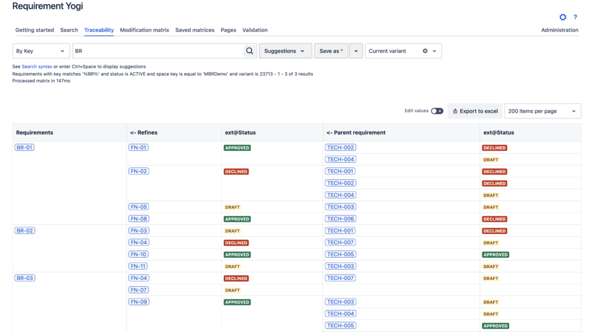Screen dimensions: 592x333
Task: Click the search magnifier icon
Action: pyautogui.click(x=250, y=51)
